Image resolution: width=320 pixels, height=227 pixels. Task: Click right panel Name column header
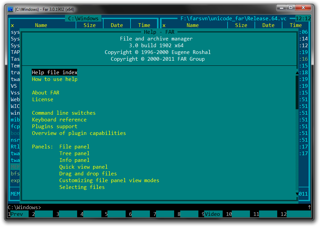tap(192, 25)
